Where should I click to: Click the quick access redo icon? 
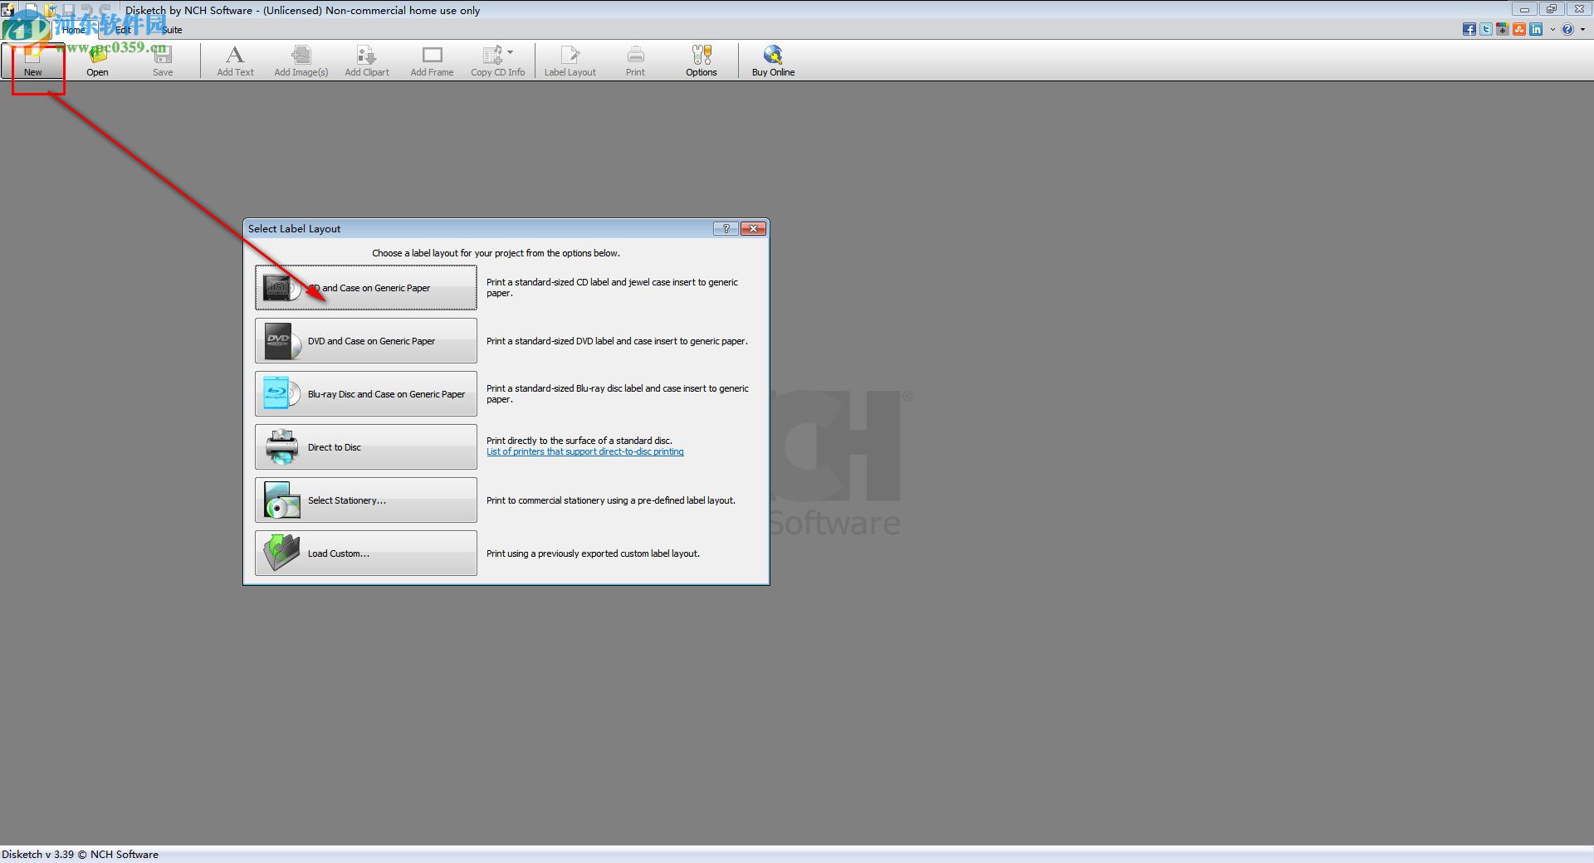[106, 10]
